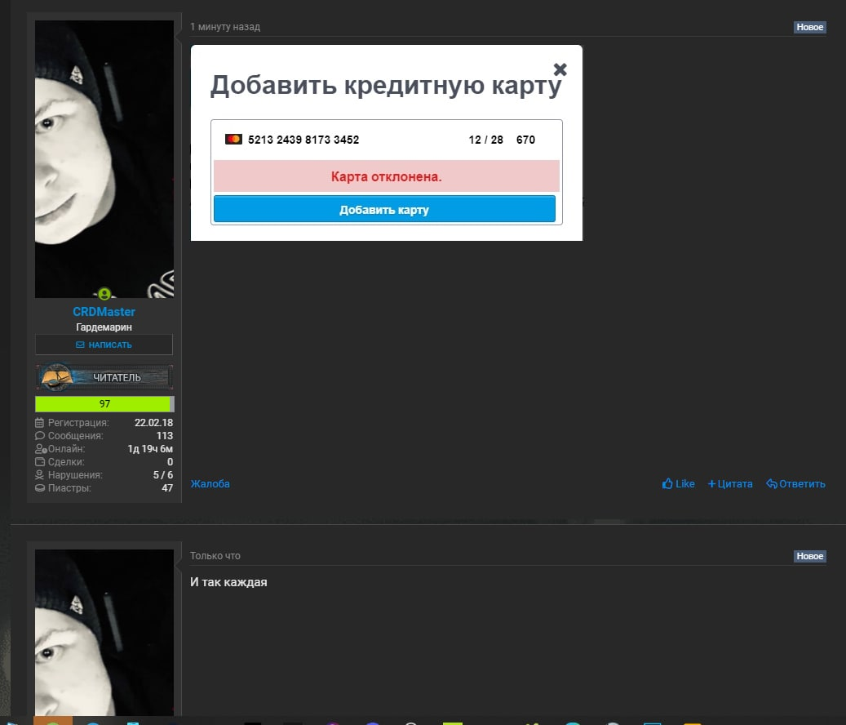This screenshot has width=846, height=725.
Task: Click the blue Добавить карту button
Action: pos(384,210)
